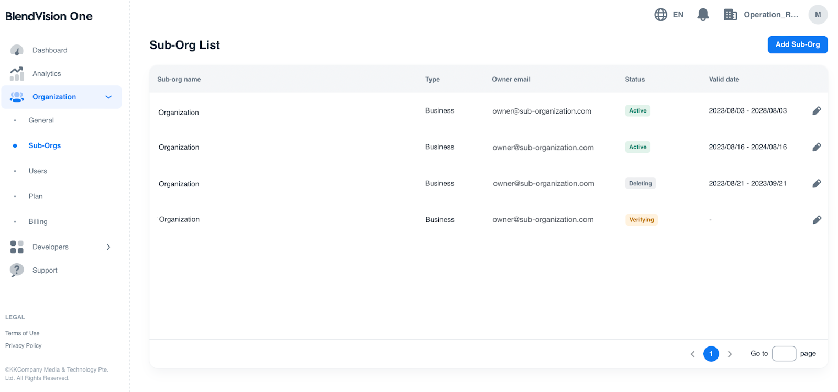Expand the Developers menu chevron
This screenshot has height=392, width=838.
pyautogui.click(x=108, y=247)
